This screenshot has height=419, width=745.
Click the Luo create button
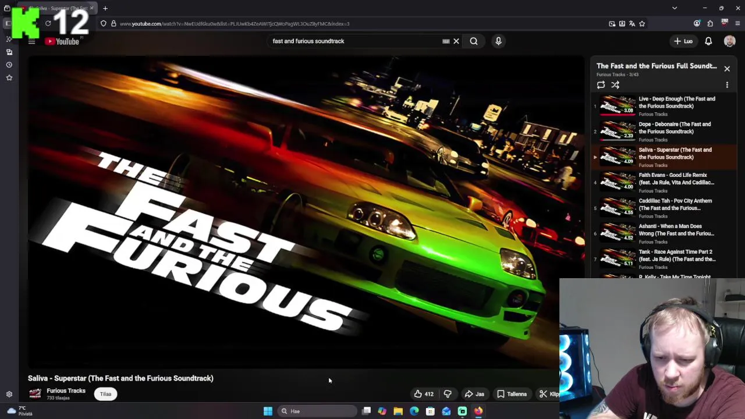click(684, 41)
